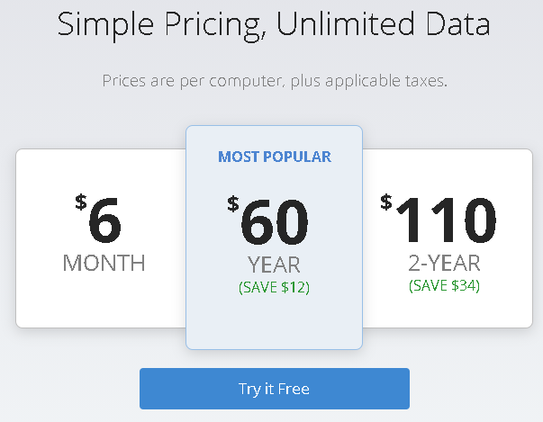Click the dollar sign beside 60
The height and width of the screenshot is (422, 543).
[233, 203]
